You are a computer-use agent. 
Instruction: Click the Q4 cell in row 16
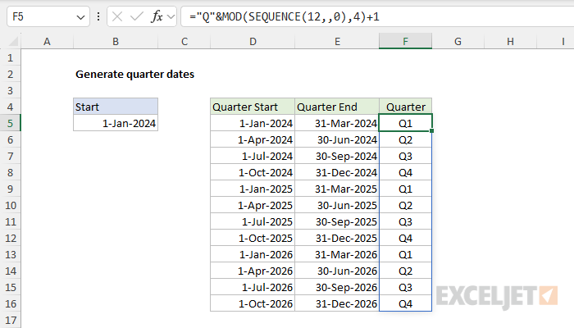405,304
